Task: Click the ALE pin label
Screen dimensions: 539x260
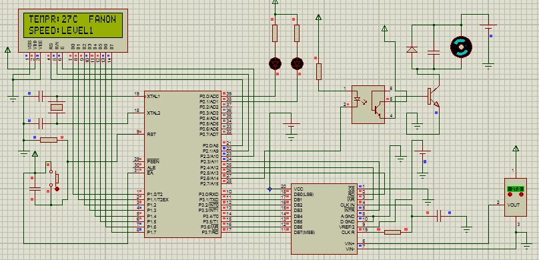Action: coord(151,167)
